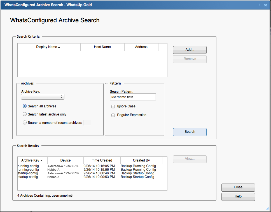
Task: Run the Search button
Action: 190,132
